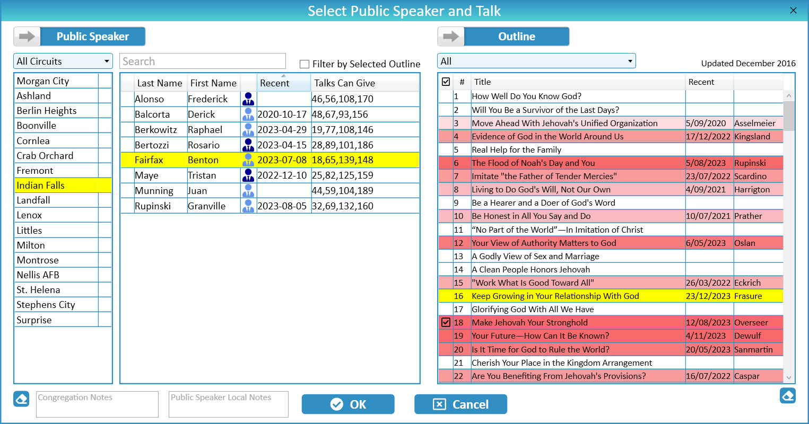Screen dimensions: 809x424
Task: Select Milton congregation
Action: (63, 245)
